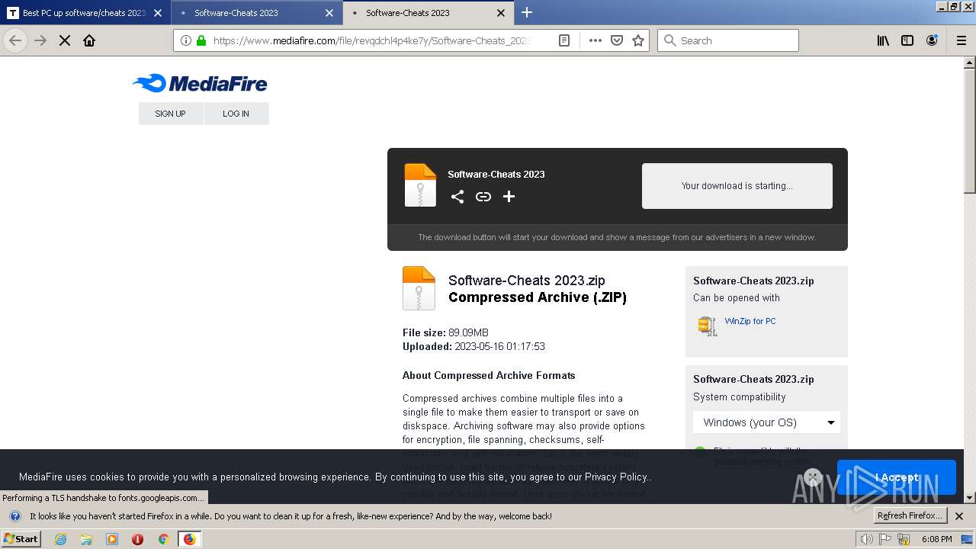The height and width of the screenshot is (549, 976).
Task: Click the Firefox taskbar icon
Action: coord(189,539)
